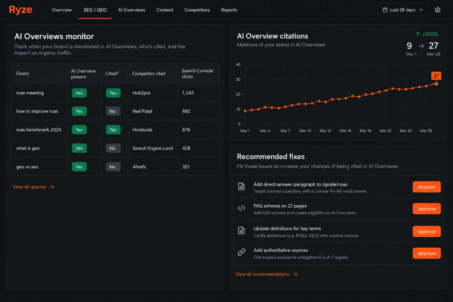The image size is (453, 302).
Task: Click the 27 data point marker on chart
Action: (x=436, y=84)
